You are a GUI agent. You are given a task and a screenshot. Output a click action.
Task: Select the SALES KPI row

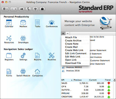pyautogui.click(x=87, y=83)
